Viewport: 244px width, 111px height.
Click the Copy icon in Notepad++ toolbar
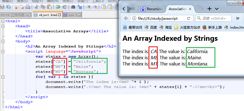43,7
